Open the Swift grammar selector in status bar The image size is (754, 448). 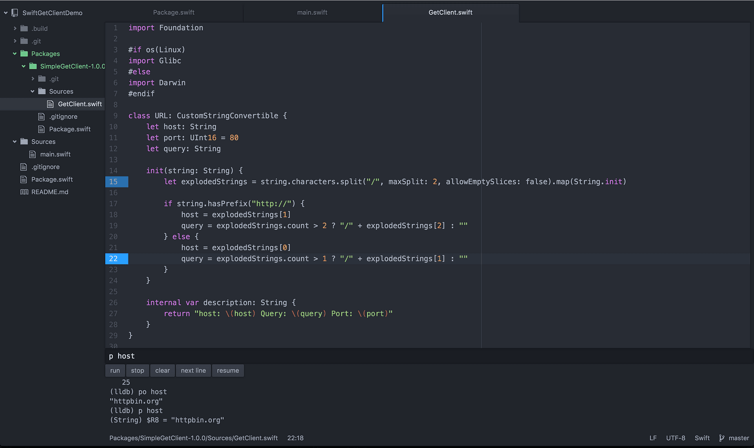[702, 438]
